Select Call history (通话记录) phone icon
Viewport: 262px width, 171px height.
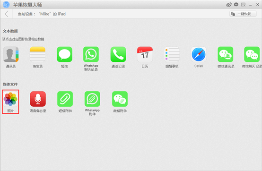[x=118, y=54]
